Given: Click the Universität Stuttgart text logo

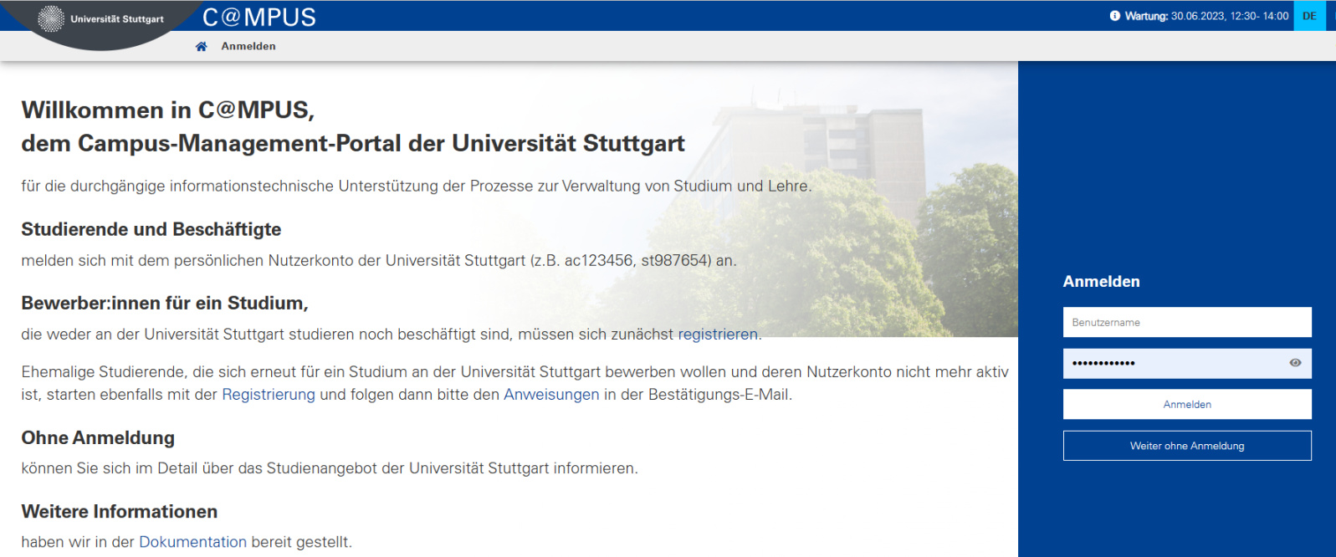Looking at the screenshot, I should click(117, 19).
